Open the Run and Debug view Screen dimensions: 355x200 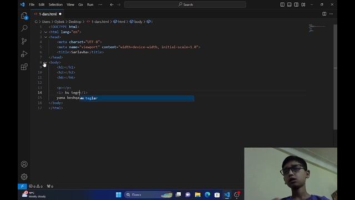pyautogui.click(x=24, y=54)
